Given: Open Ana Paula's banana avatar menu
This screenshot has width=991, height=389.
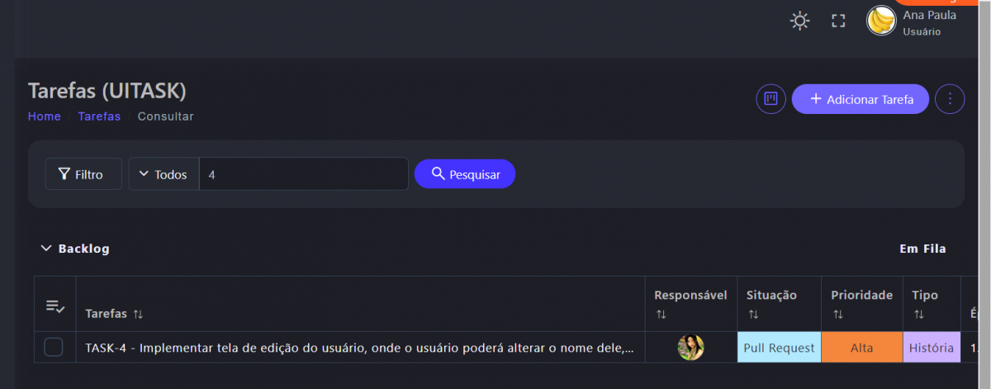Looking at the screenshot, I should (x=881, y=21).
